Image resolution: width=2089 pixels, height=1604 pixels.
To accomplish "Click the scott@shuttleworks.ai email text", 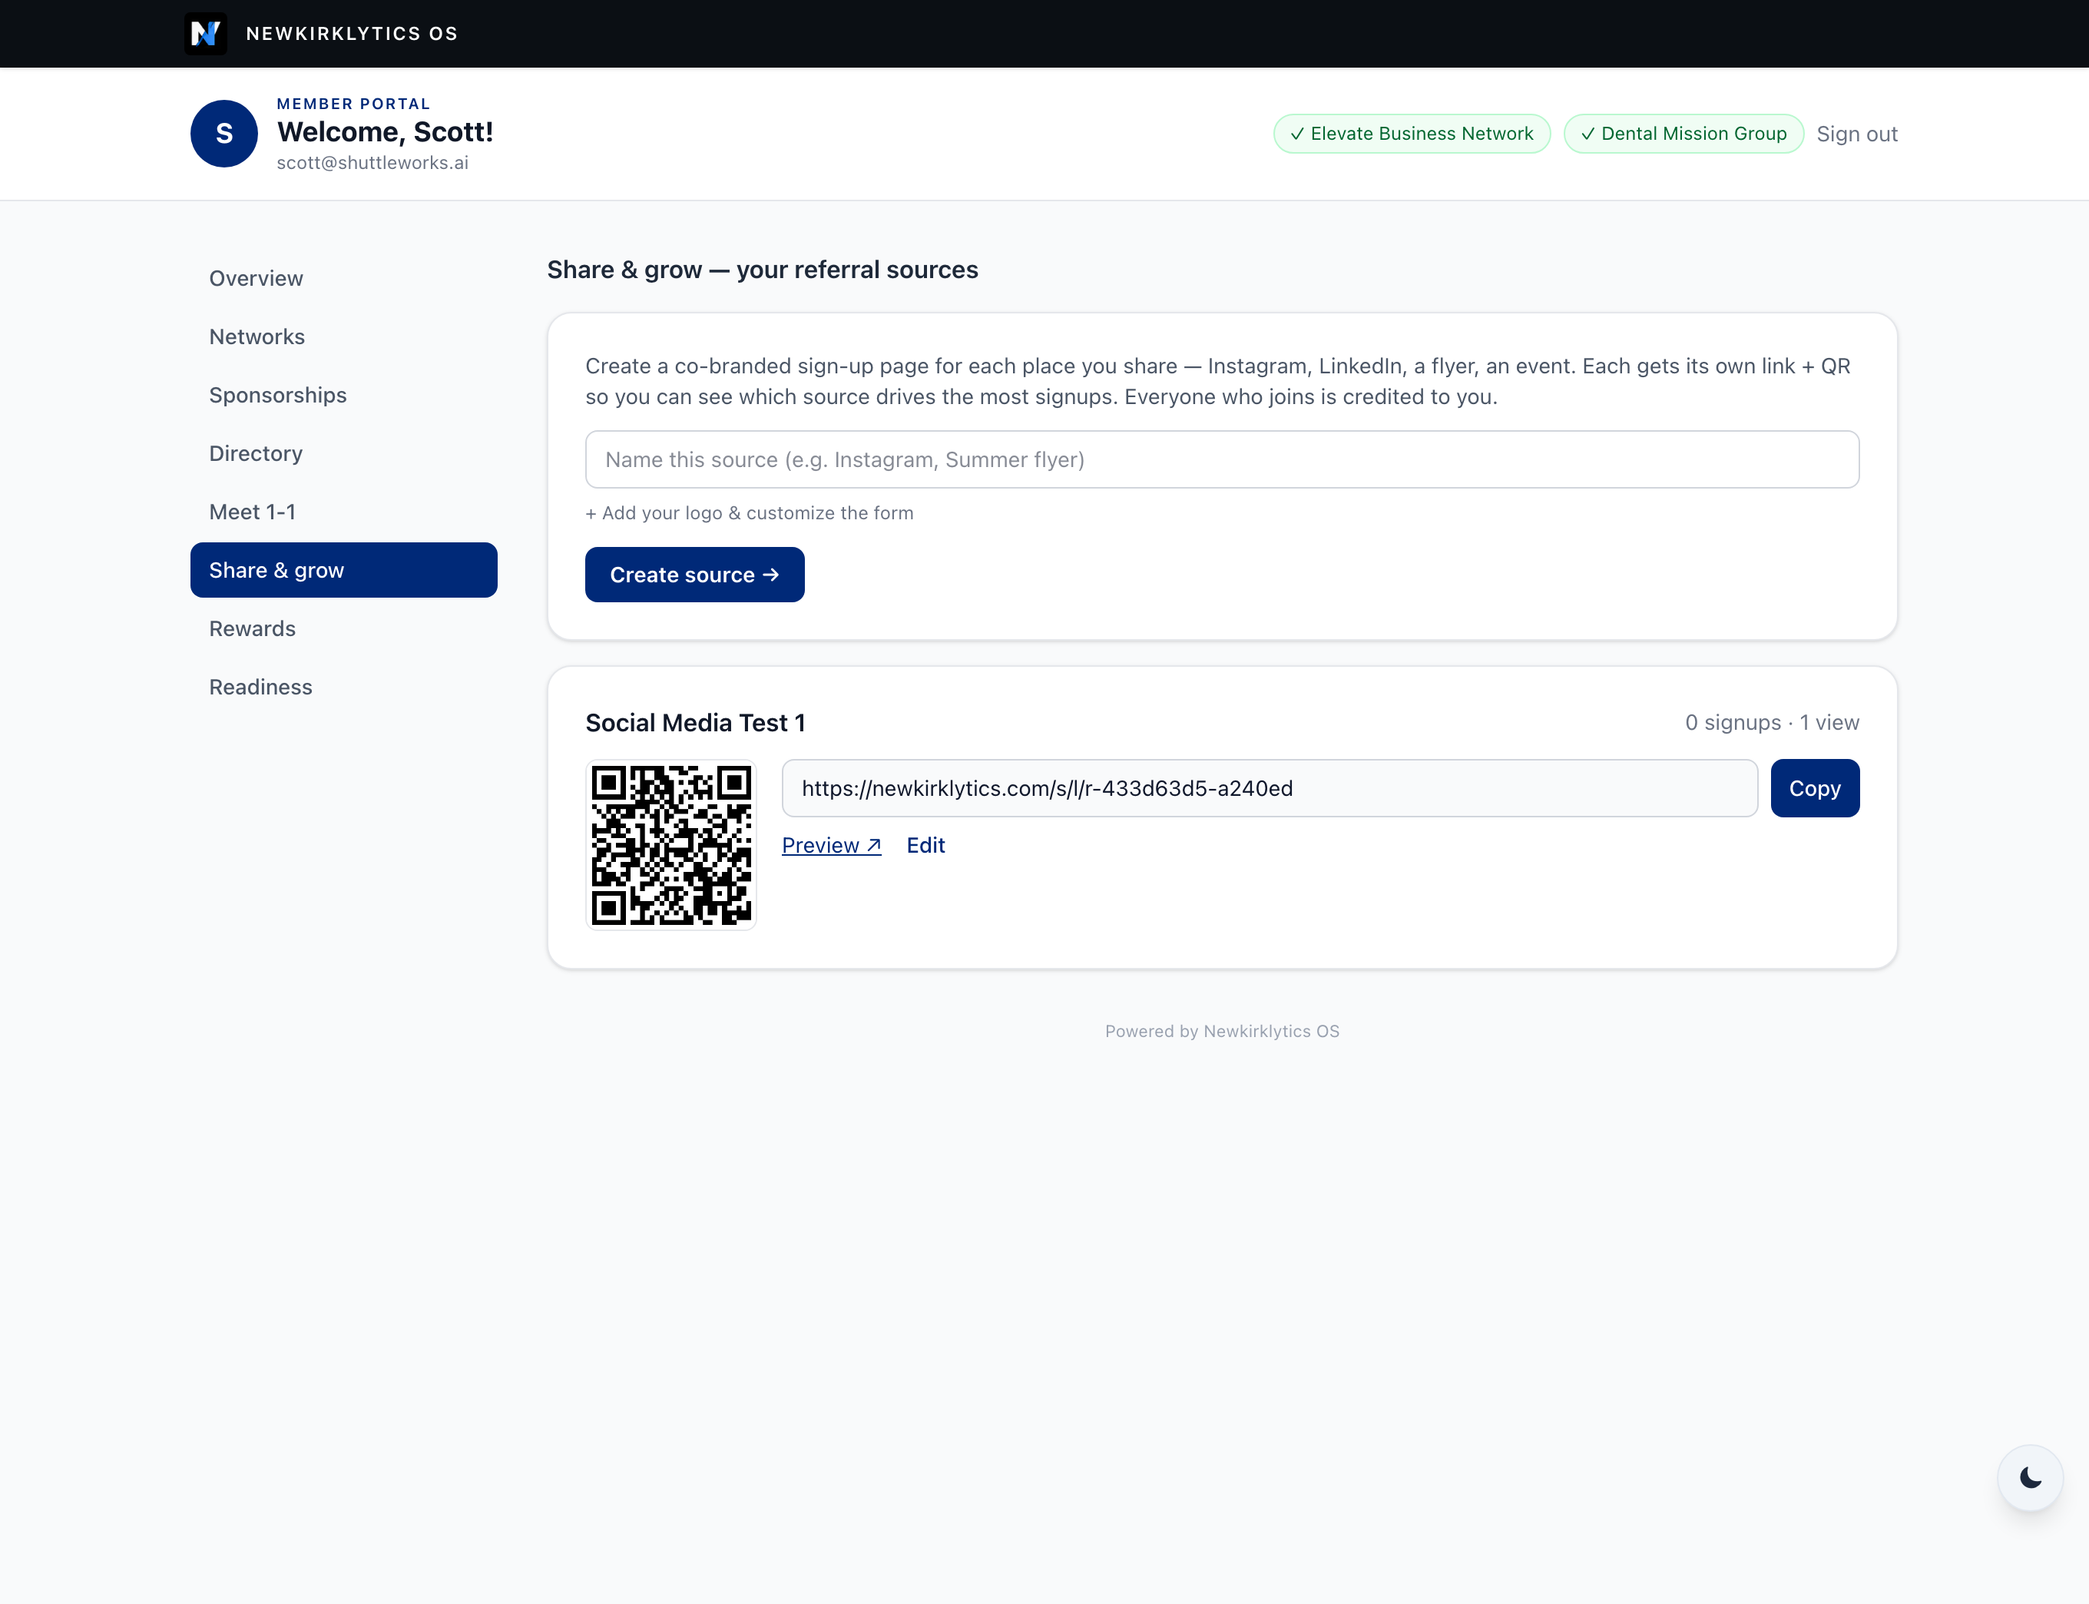I will pos(372,164).
